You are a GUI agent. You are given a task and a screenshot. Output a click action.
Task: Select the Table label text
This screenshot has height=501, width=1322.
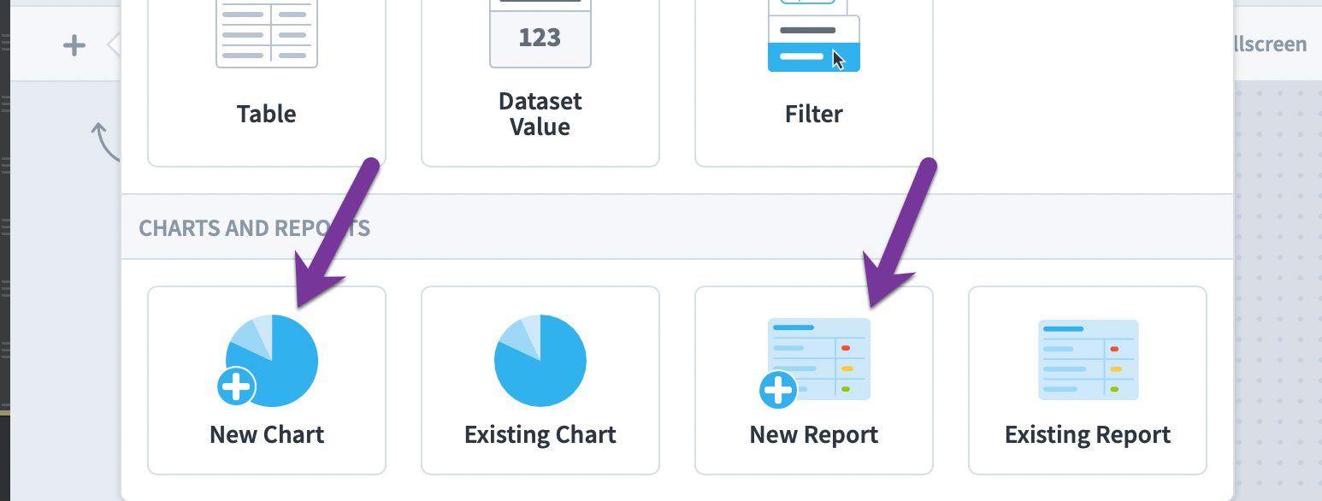(x=267, y=114)
